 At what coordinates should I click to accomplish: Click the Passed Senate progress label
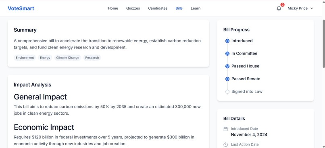246,79
